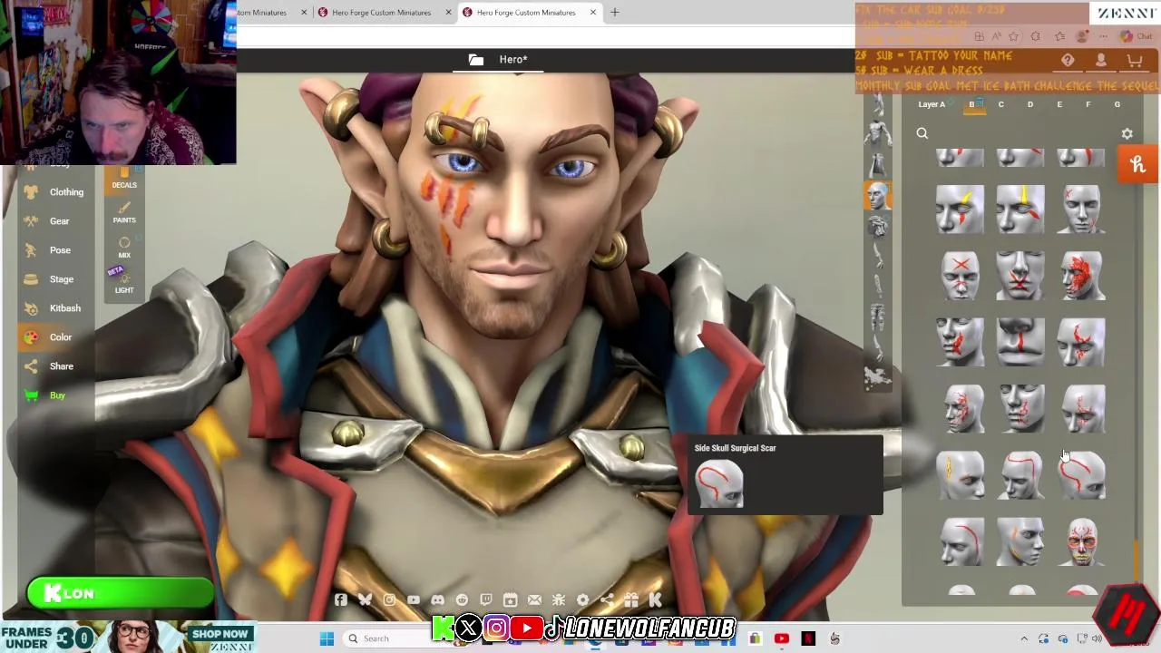Open decal panel settings gear
This screenshot has height=653, width=1161.
coord(1127,133)
